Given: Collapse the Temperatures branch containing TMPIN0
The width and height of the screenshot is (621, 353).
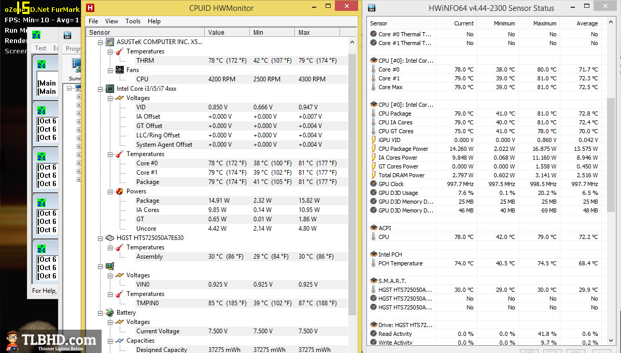Looking at the screenshot, I should [x=110, y=294].
